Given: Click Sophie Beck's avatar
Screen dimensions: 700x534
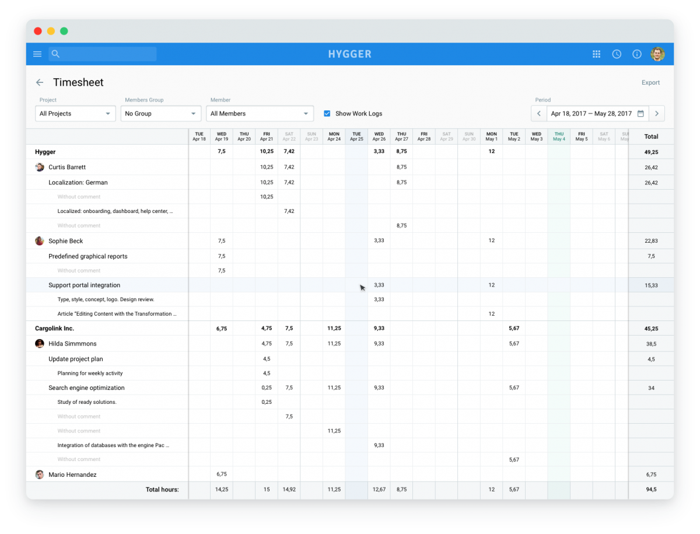Looking at the screenshot, I should [40, 241].
